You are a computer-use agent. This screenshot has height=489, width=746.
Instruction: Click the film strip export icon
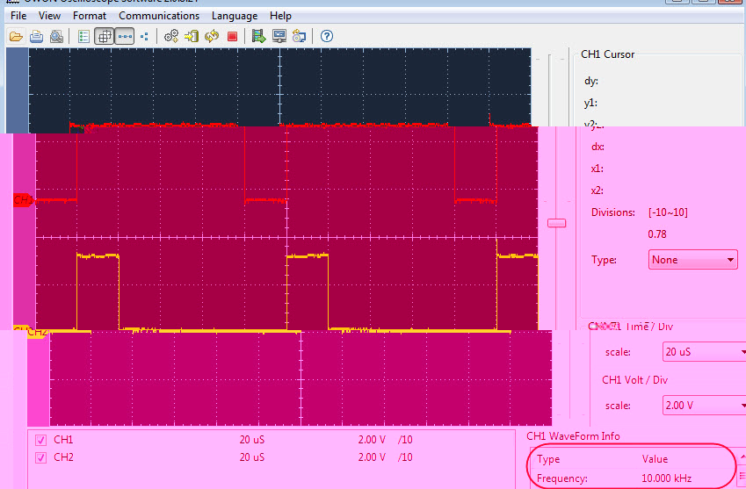click(x=258, y=36)
